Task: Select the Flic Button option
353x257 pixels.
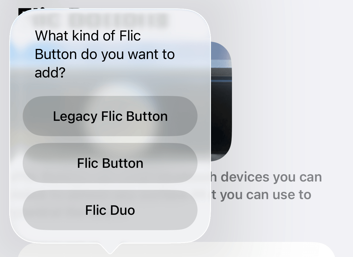Action: point(110,163)
